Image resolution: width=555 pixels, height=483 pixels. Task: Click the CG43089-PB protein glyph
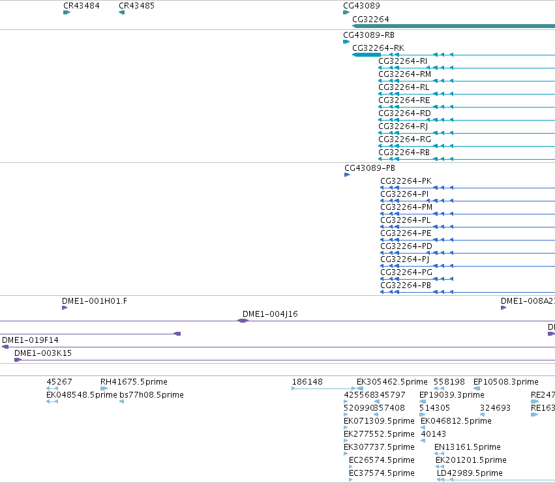347,175
